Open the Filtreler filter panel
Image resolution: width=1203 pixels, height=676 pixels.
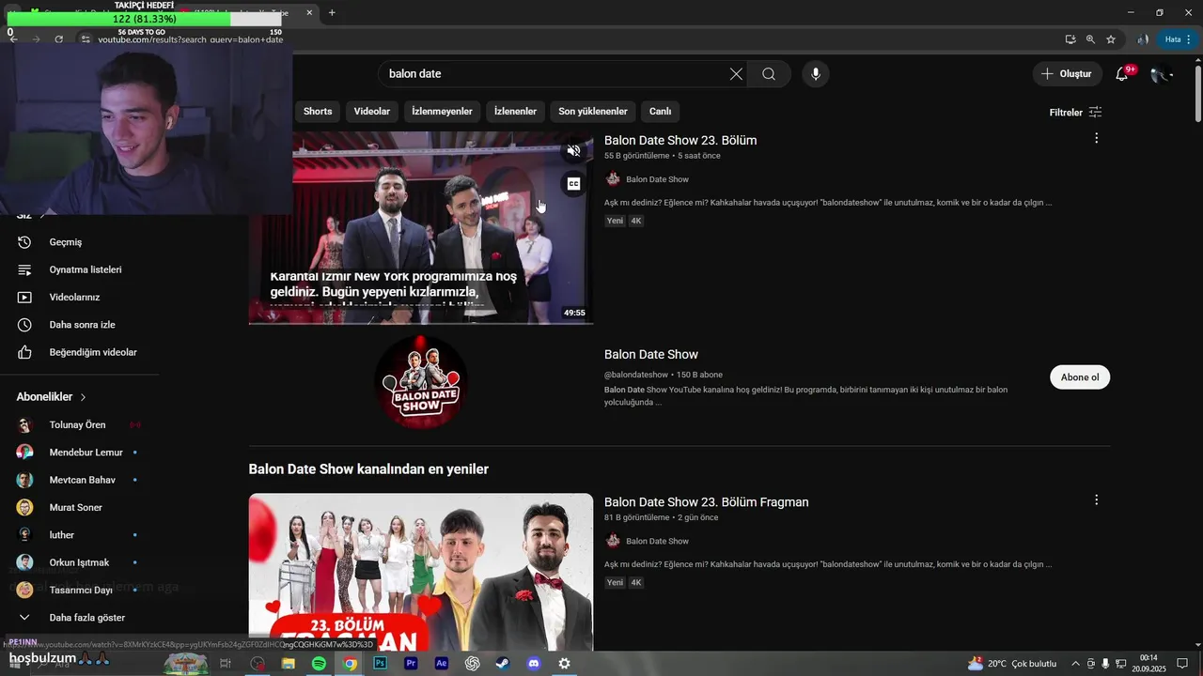coord(1075,113)
